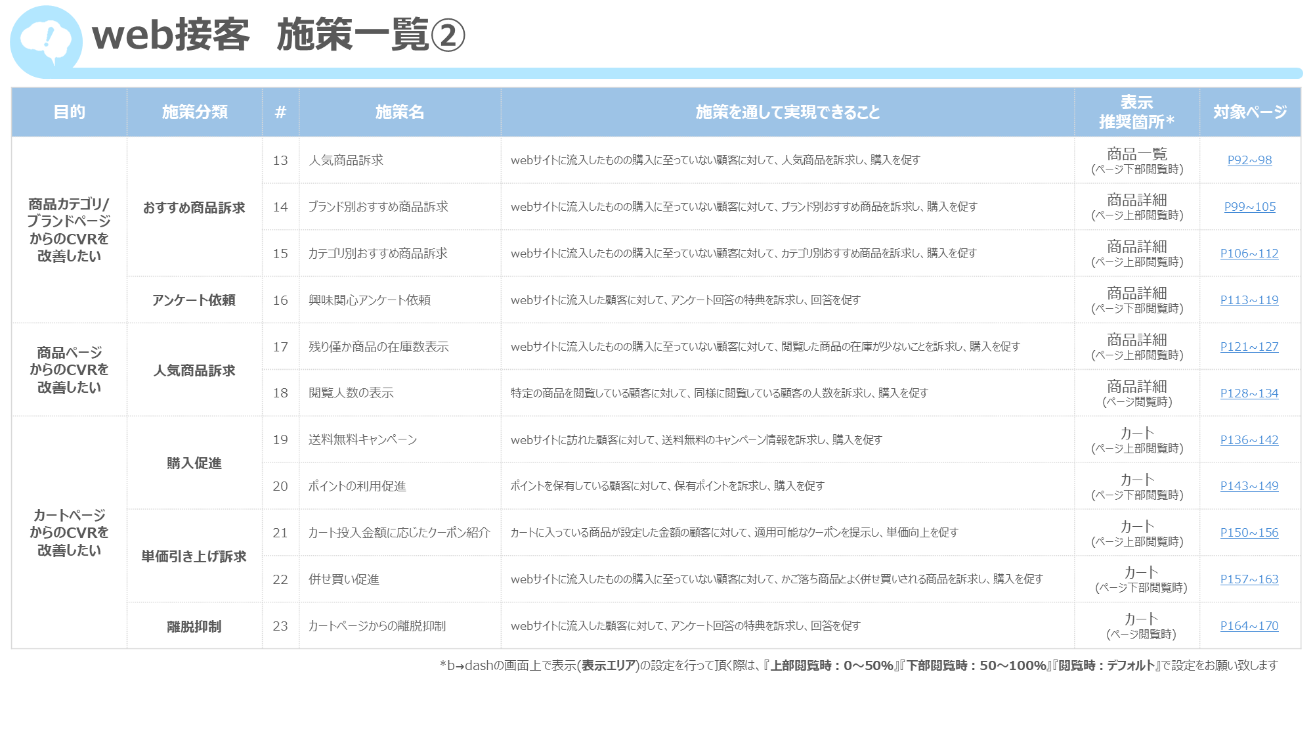This screenshot has width=1313, height=739.
Task: Click the thought bubble exclamation icon
Action: pos(46,41)
